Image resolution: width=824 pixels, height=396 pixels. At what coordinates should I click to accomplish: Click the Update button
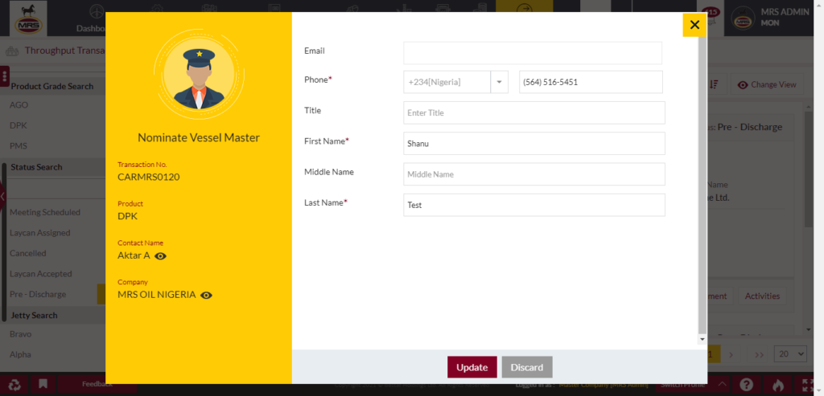472,367
